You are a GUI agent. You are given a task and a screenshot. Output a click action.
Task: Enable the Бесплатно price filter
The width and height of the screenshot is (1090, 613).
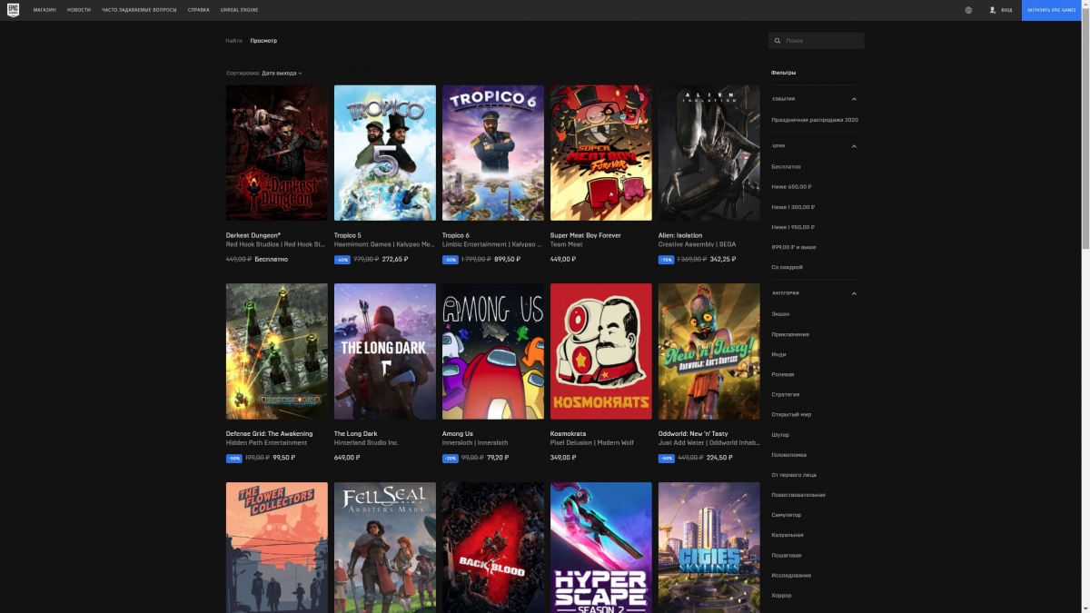788,166
